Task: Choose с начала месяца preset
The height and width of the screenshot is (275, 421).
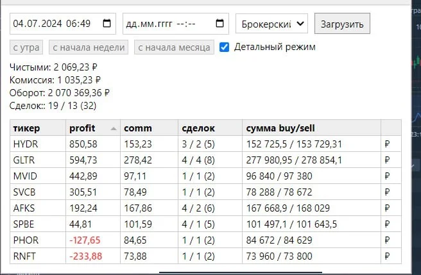Action: point(175,47)
